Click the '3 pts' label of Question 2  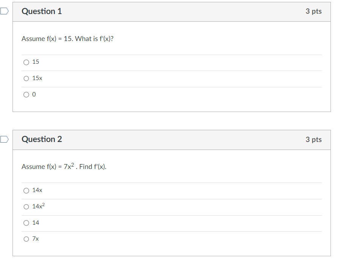[313, 139]
